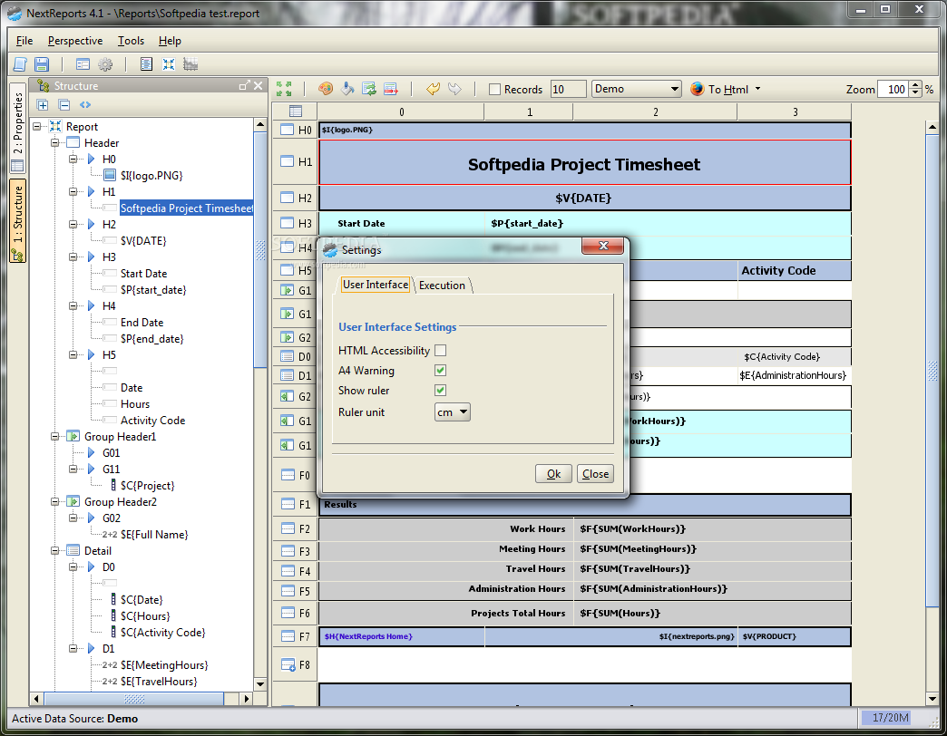Collapse the Header tree node
This screenshot has width=947, height=736.
pos(55,143)
